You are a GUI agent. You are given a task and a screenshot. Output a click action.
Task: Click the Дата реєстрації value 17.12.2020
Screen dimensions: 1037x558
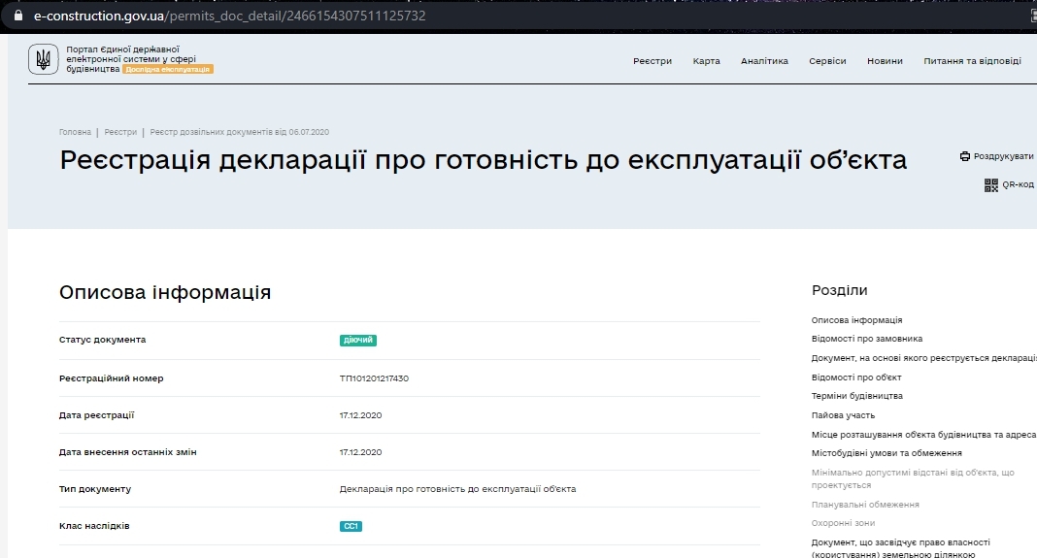360,415
